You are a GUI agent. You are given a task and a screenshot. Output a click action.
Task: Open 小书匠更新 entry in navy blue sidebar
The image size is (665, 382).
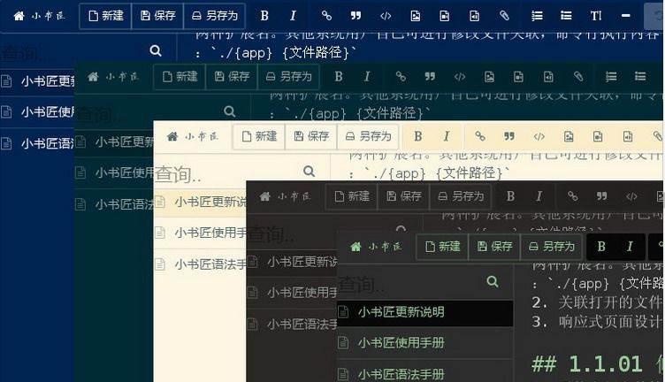pos(37,80)
